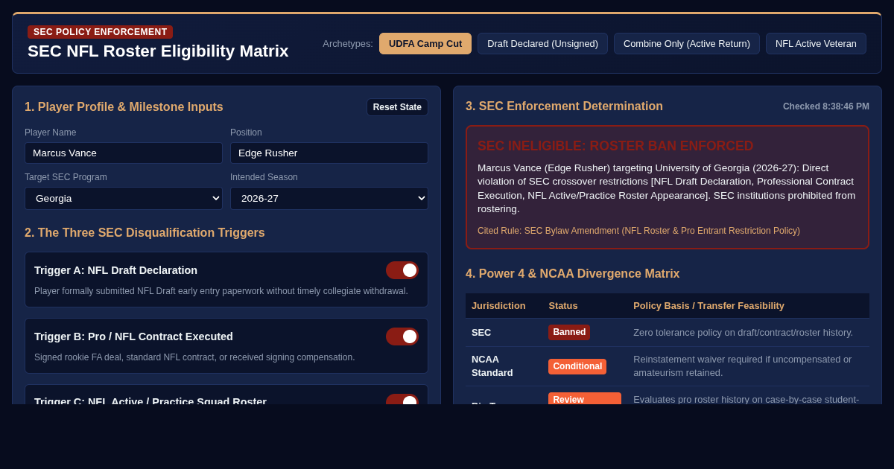Image resolution: width=894 pixels, height=469 pixels.
Task: Toggle Trigger A NFL Draft Declaration switch
Action: coord(402,270)
